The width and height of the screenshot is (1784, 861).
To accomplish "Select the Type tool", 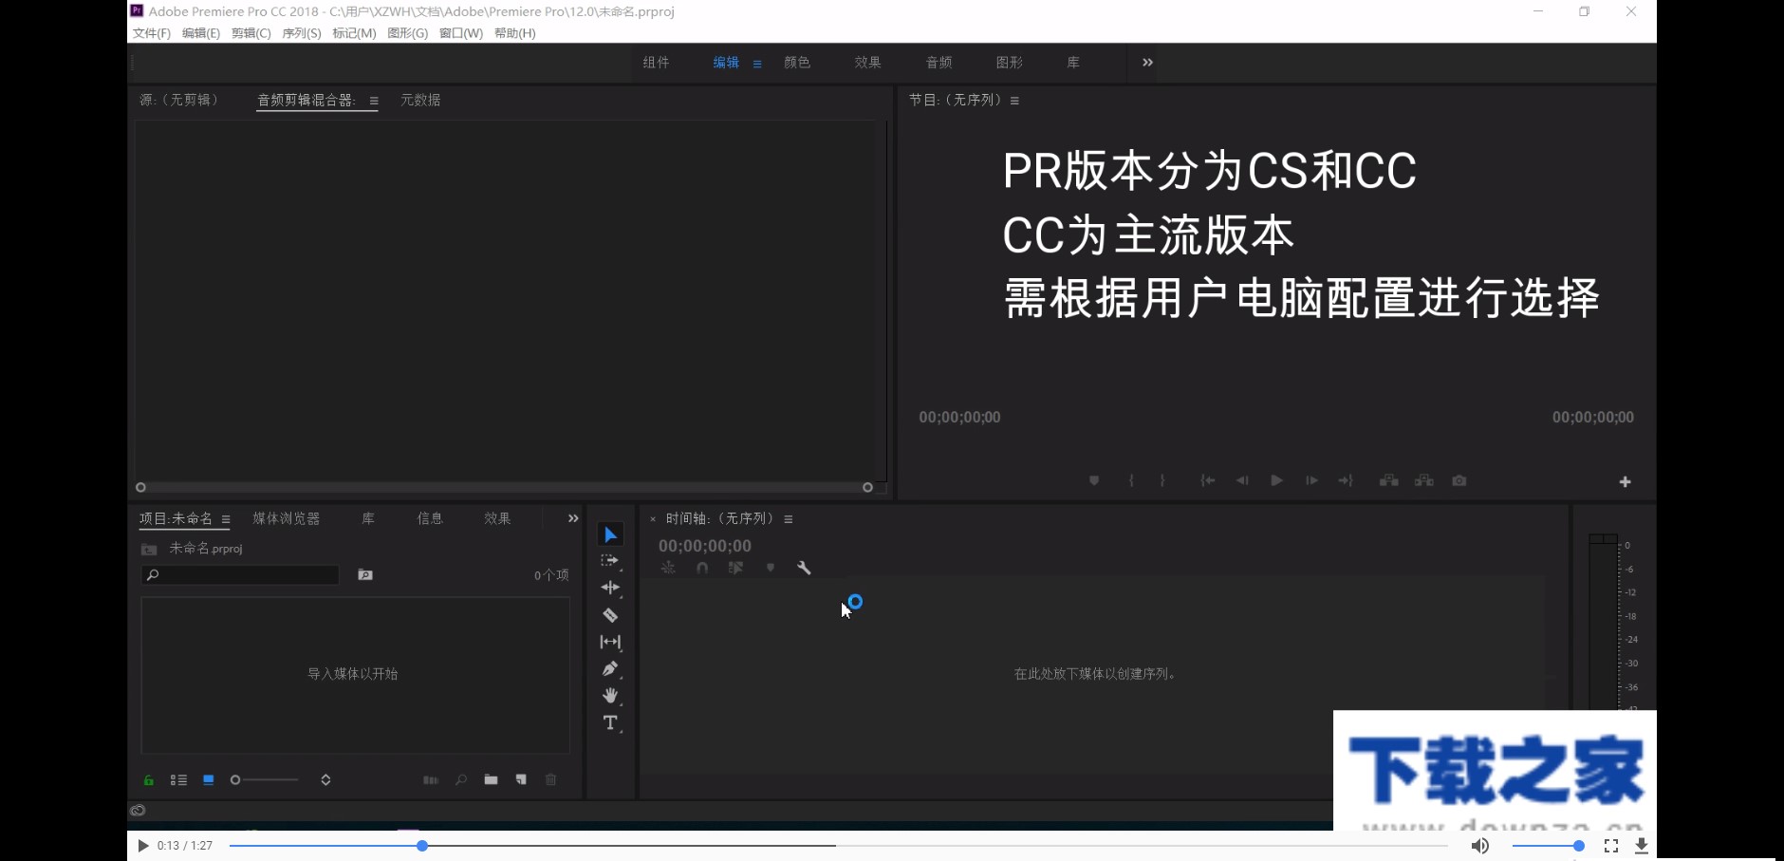I will [610, 722].
